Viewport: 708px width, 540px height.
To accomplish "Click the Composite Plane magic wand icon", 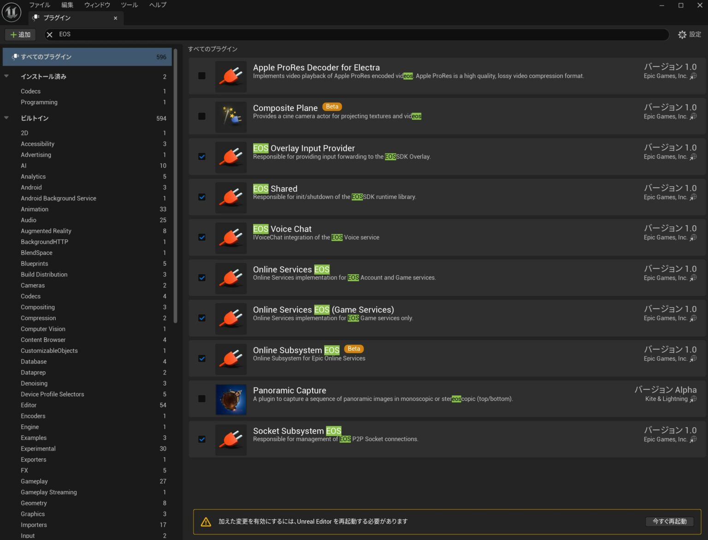I will click(231, 117).
